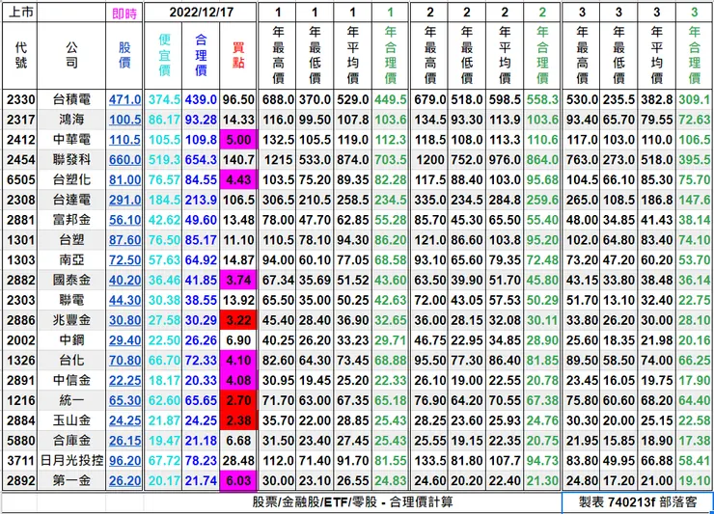
Task: Open the 26.15 price link for 合庫金
Action: point(124,441)
